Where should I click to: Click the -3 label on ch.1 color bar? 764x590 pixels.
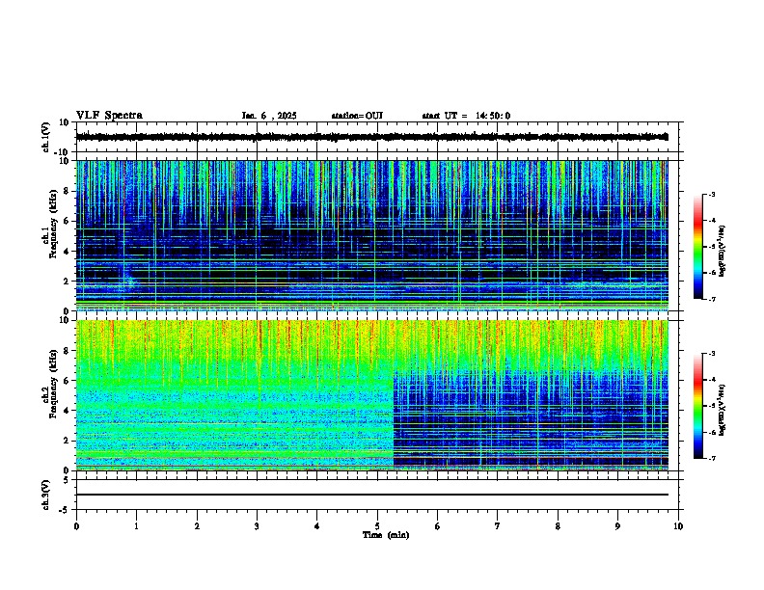[712, 194]
